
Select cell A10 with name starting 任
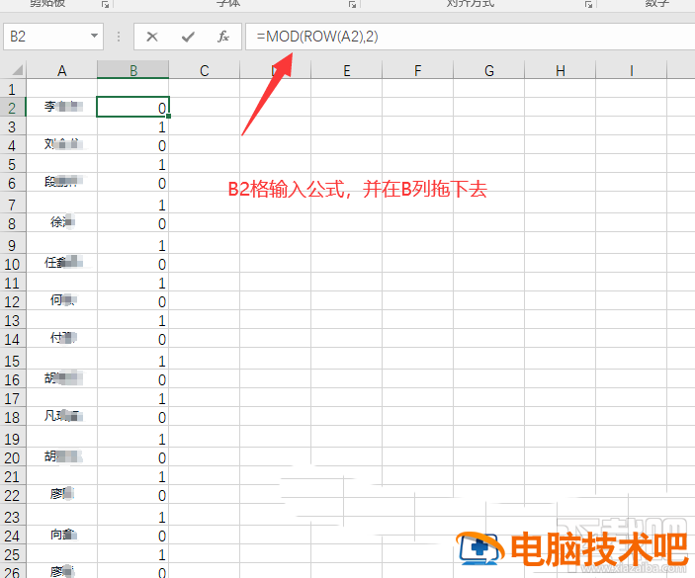61,264
